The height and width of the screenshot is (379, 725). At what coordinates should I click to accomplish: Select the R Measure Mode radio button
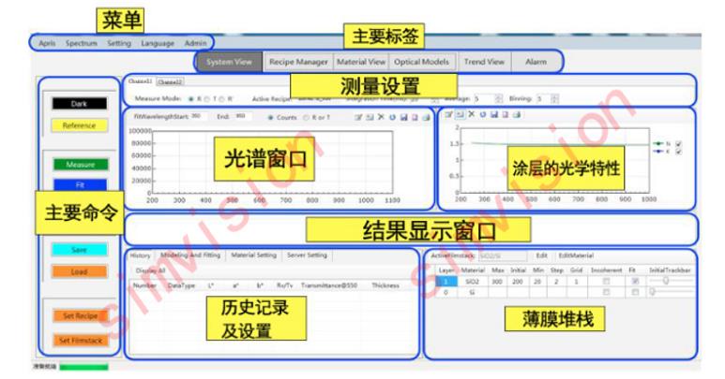coord(191,97)
